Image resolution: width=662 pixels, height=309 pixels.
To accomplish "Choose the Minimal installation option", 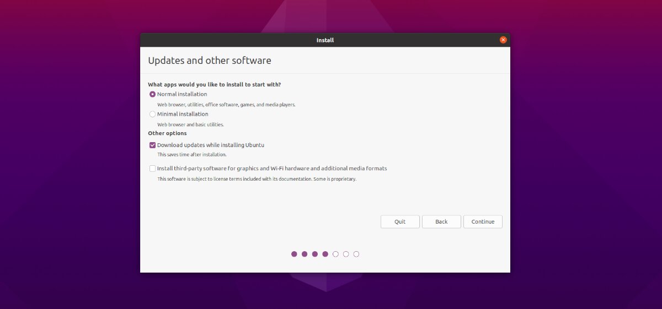I will (153, 114).
